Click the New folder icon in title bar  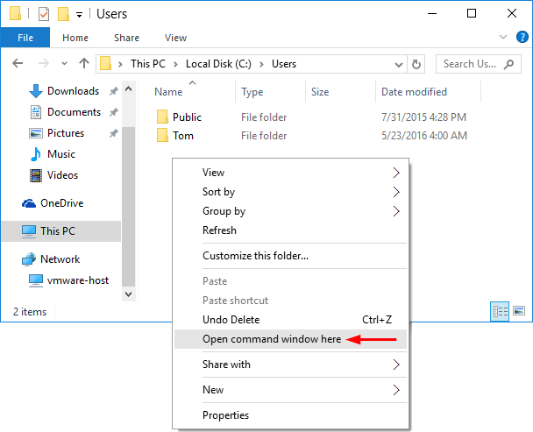pyautogui.click(x=64, y=14)
